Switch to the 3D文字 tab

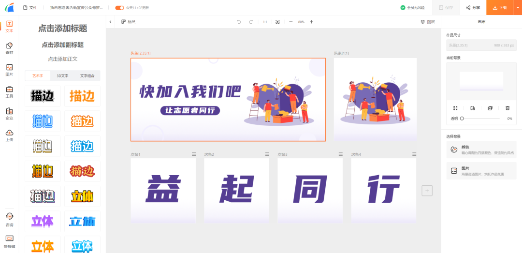[x=62, y=75]
